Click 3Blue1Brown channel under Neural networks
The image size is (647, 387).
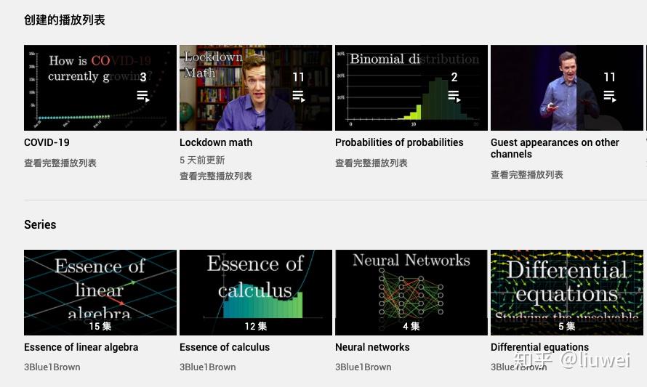pyautogui.click(x=363, y=367)
